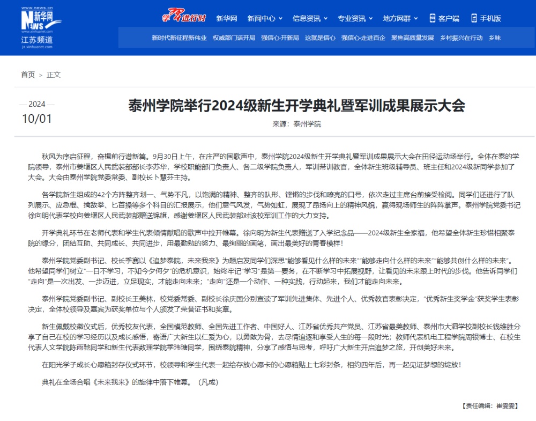
Task: Select the 这就是信心 tab
Action: pyautogui.click(x=320, y=38)
